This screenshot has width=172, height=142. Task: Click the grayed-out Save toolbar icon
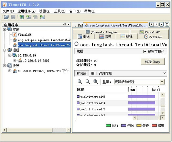(x=13, y=17)
